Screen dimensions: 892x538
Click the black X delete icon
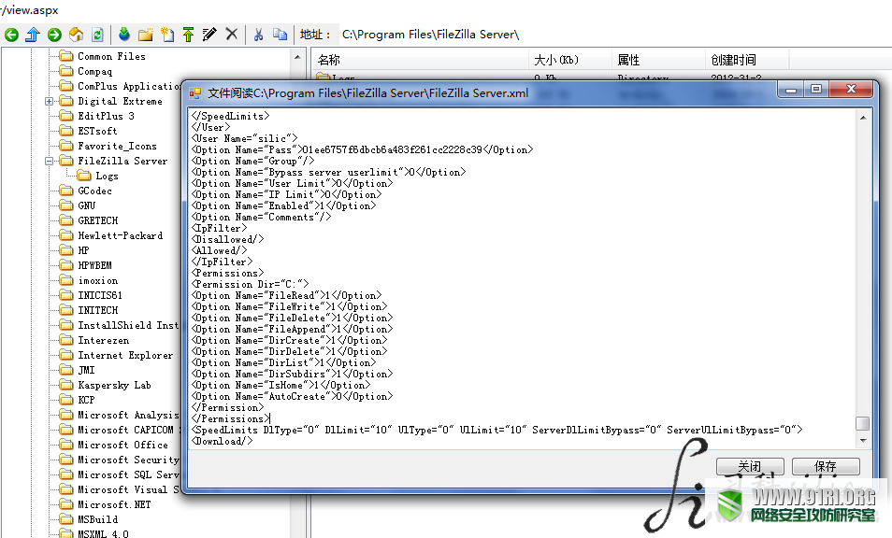coord(232,34)
